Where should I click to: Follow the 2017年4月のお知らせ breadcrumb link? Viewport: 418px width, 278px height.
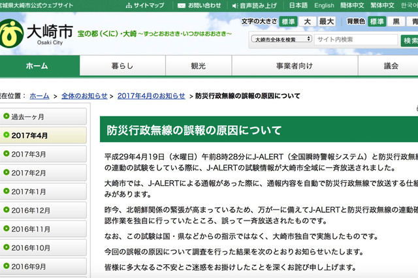click(x=151, y=96)
